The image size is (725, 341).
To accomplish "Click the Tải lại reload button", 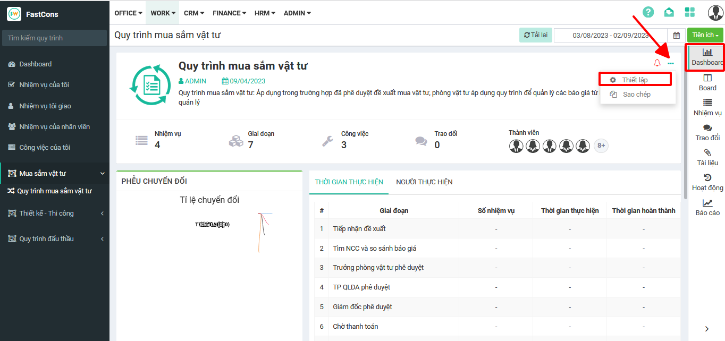I will tap(535, 35).
